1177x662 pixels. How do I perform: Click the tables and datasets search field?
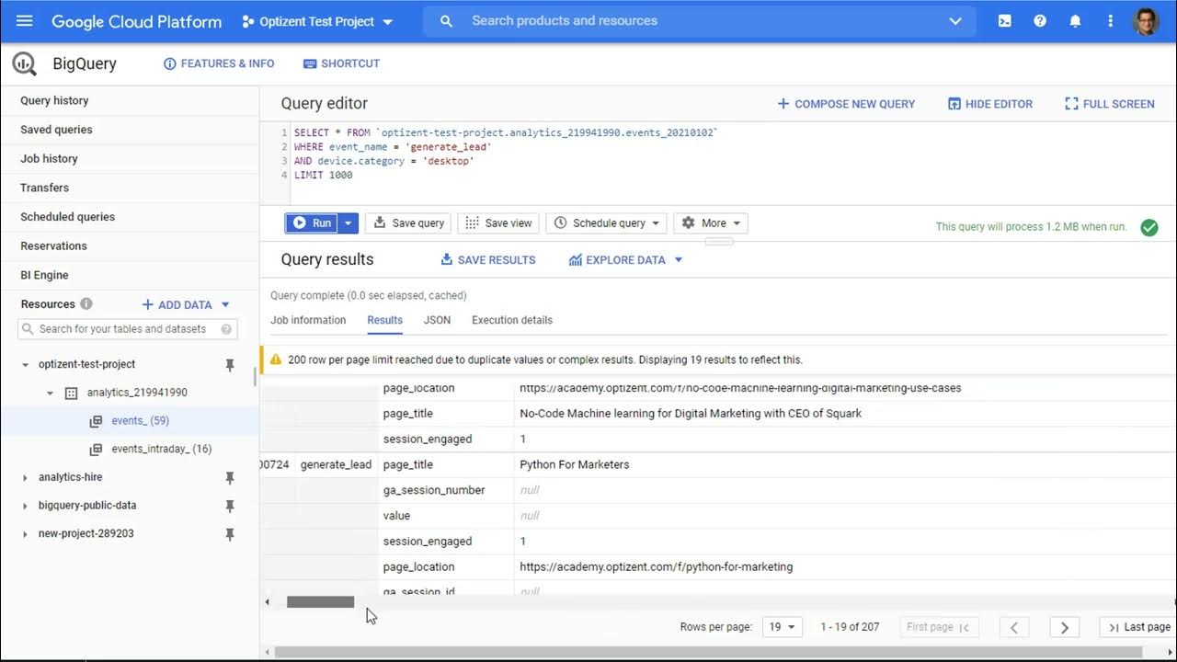(x=128, y=329)
